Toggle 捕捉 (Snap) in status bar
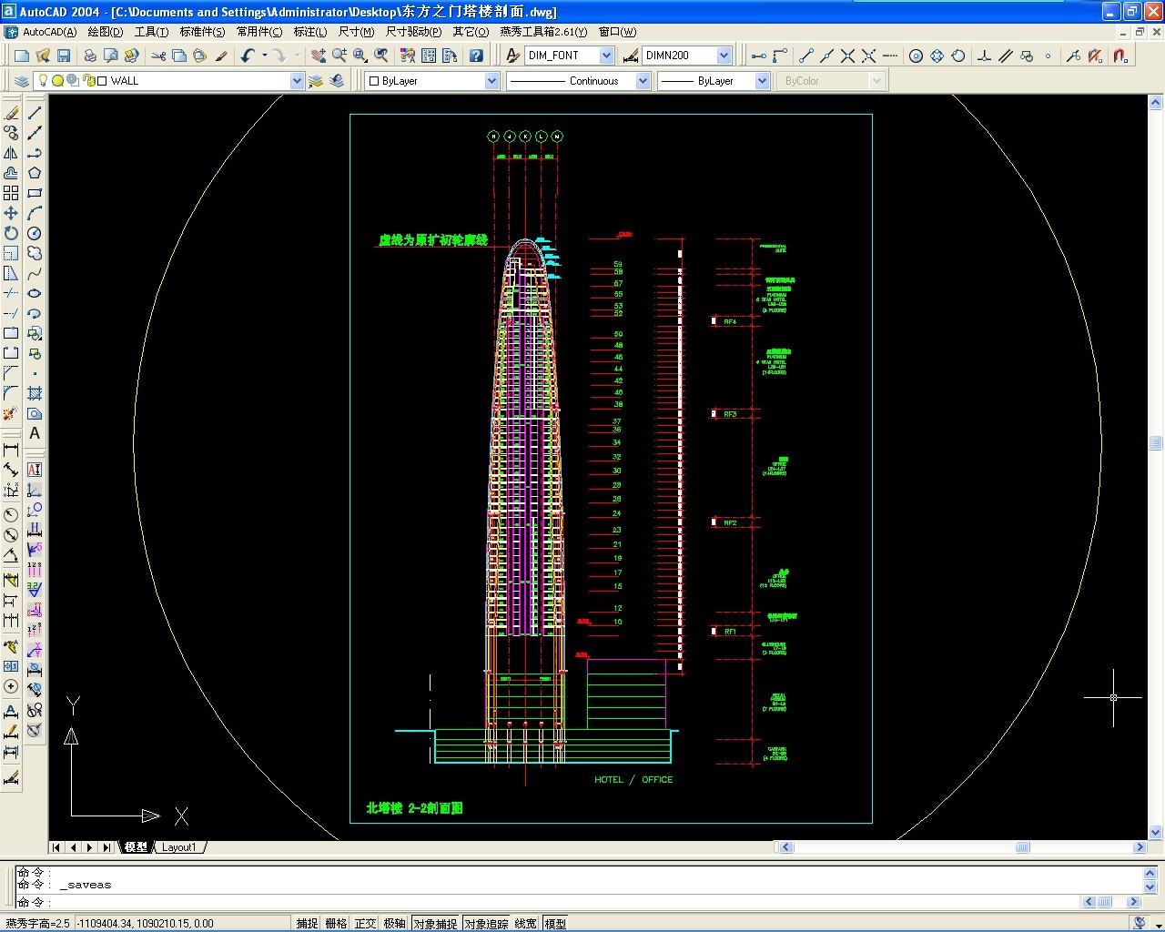The height and width of the screenshot is (932, 1165). [307, 923]
